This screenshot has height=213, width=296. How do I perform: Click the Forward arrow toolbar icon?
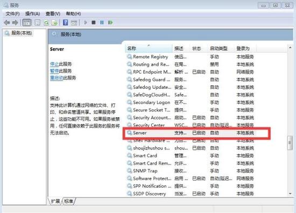coord(15,23)
